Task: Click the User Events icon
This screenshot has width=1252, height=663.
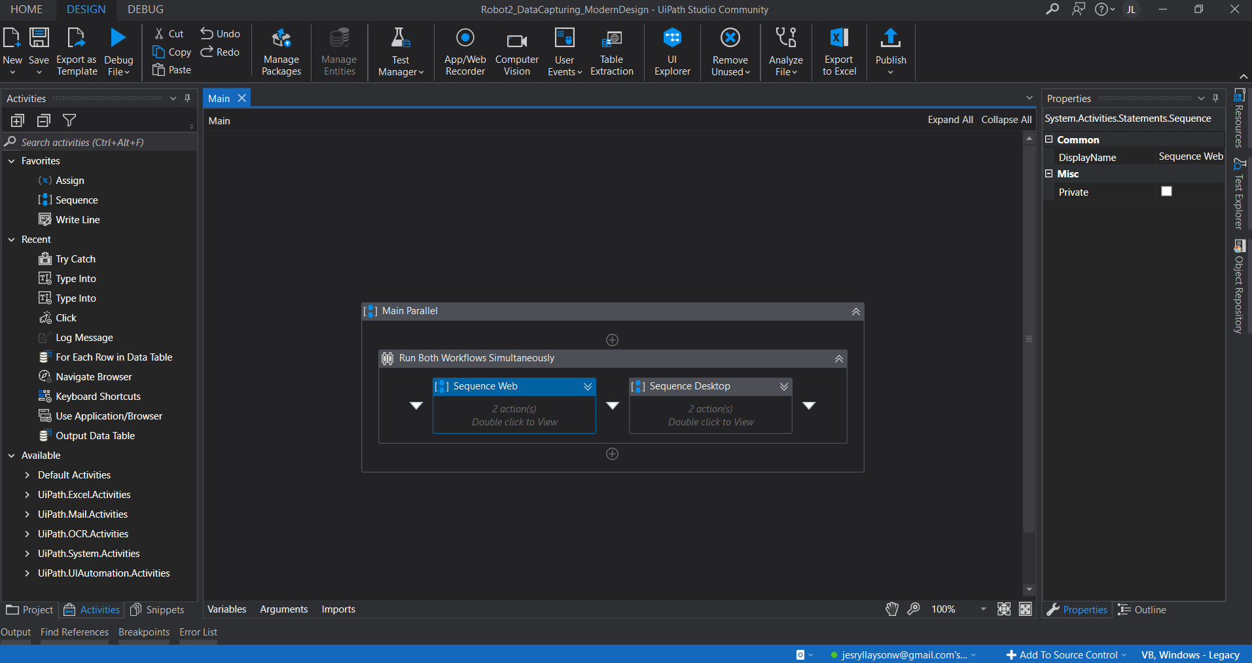Action: (564, 38)
